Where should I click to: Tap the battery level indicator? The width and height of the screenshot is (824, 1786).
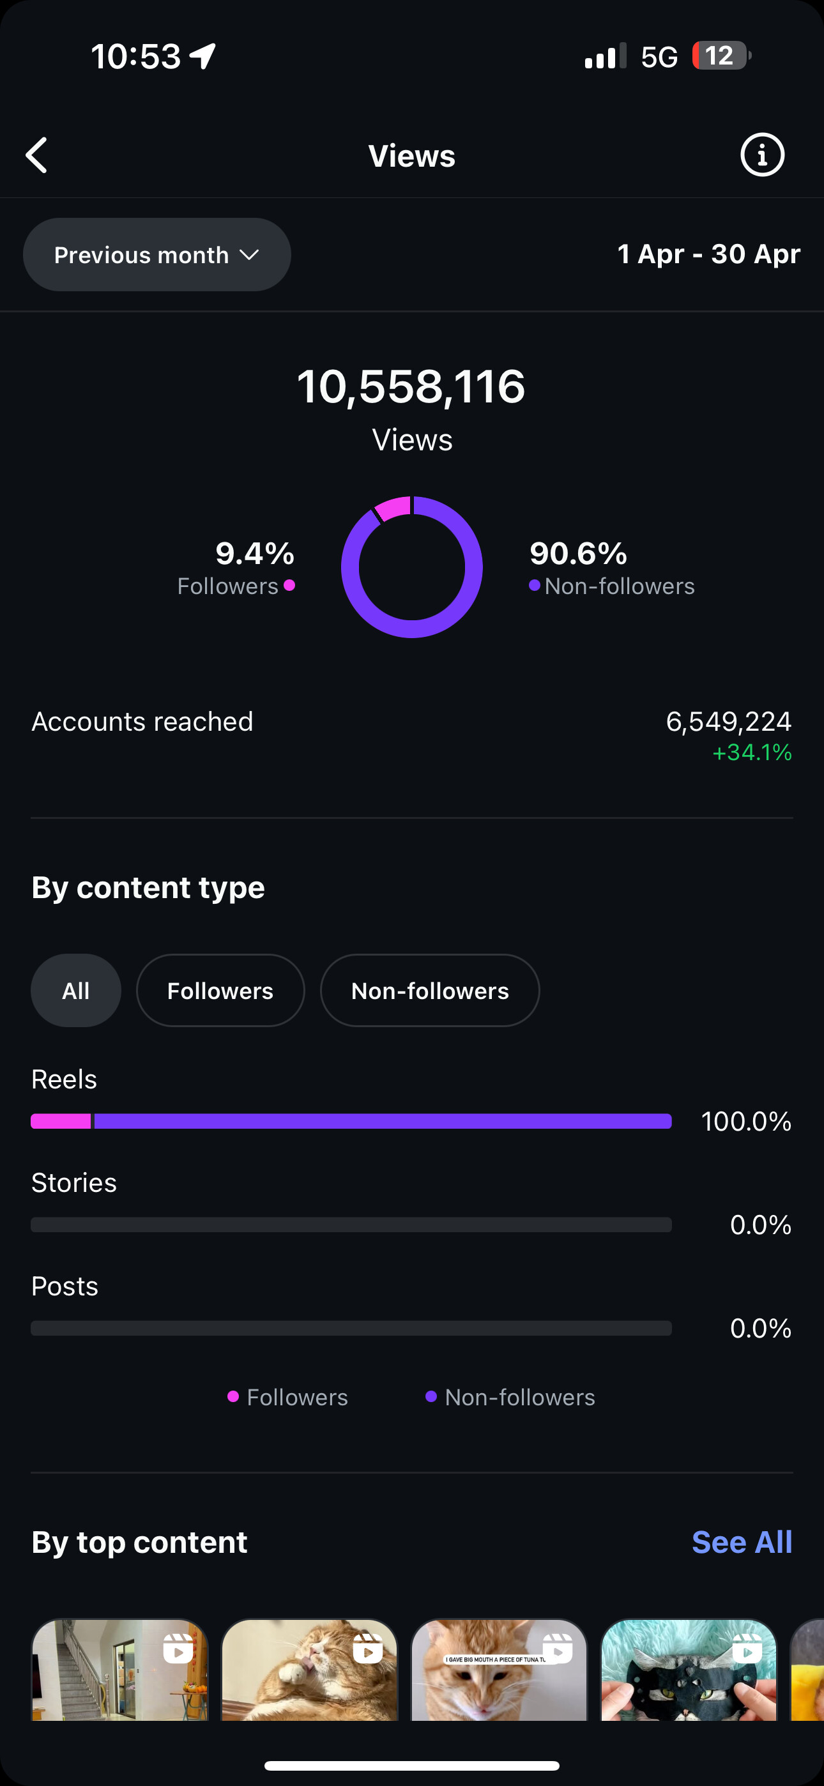pos(721,56)
